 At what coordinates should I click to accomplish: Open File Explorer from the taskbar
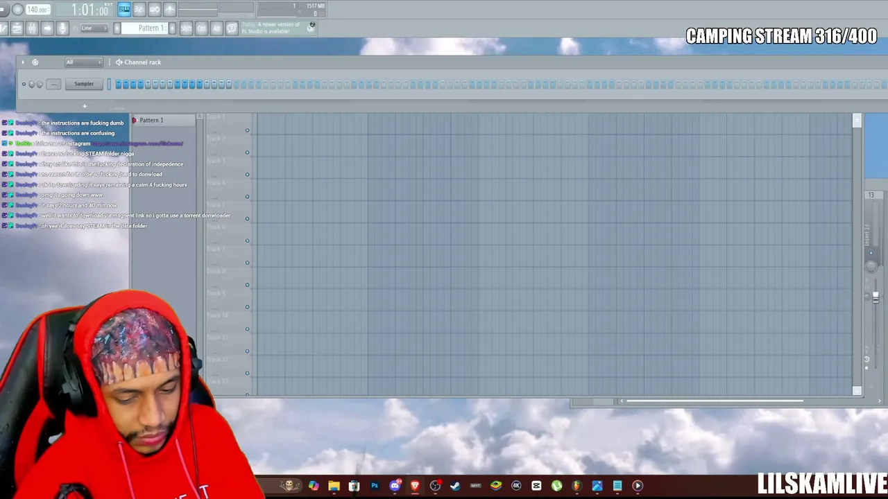coord(334,486)
